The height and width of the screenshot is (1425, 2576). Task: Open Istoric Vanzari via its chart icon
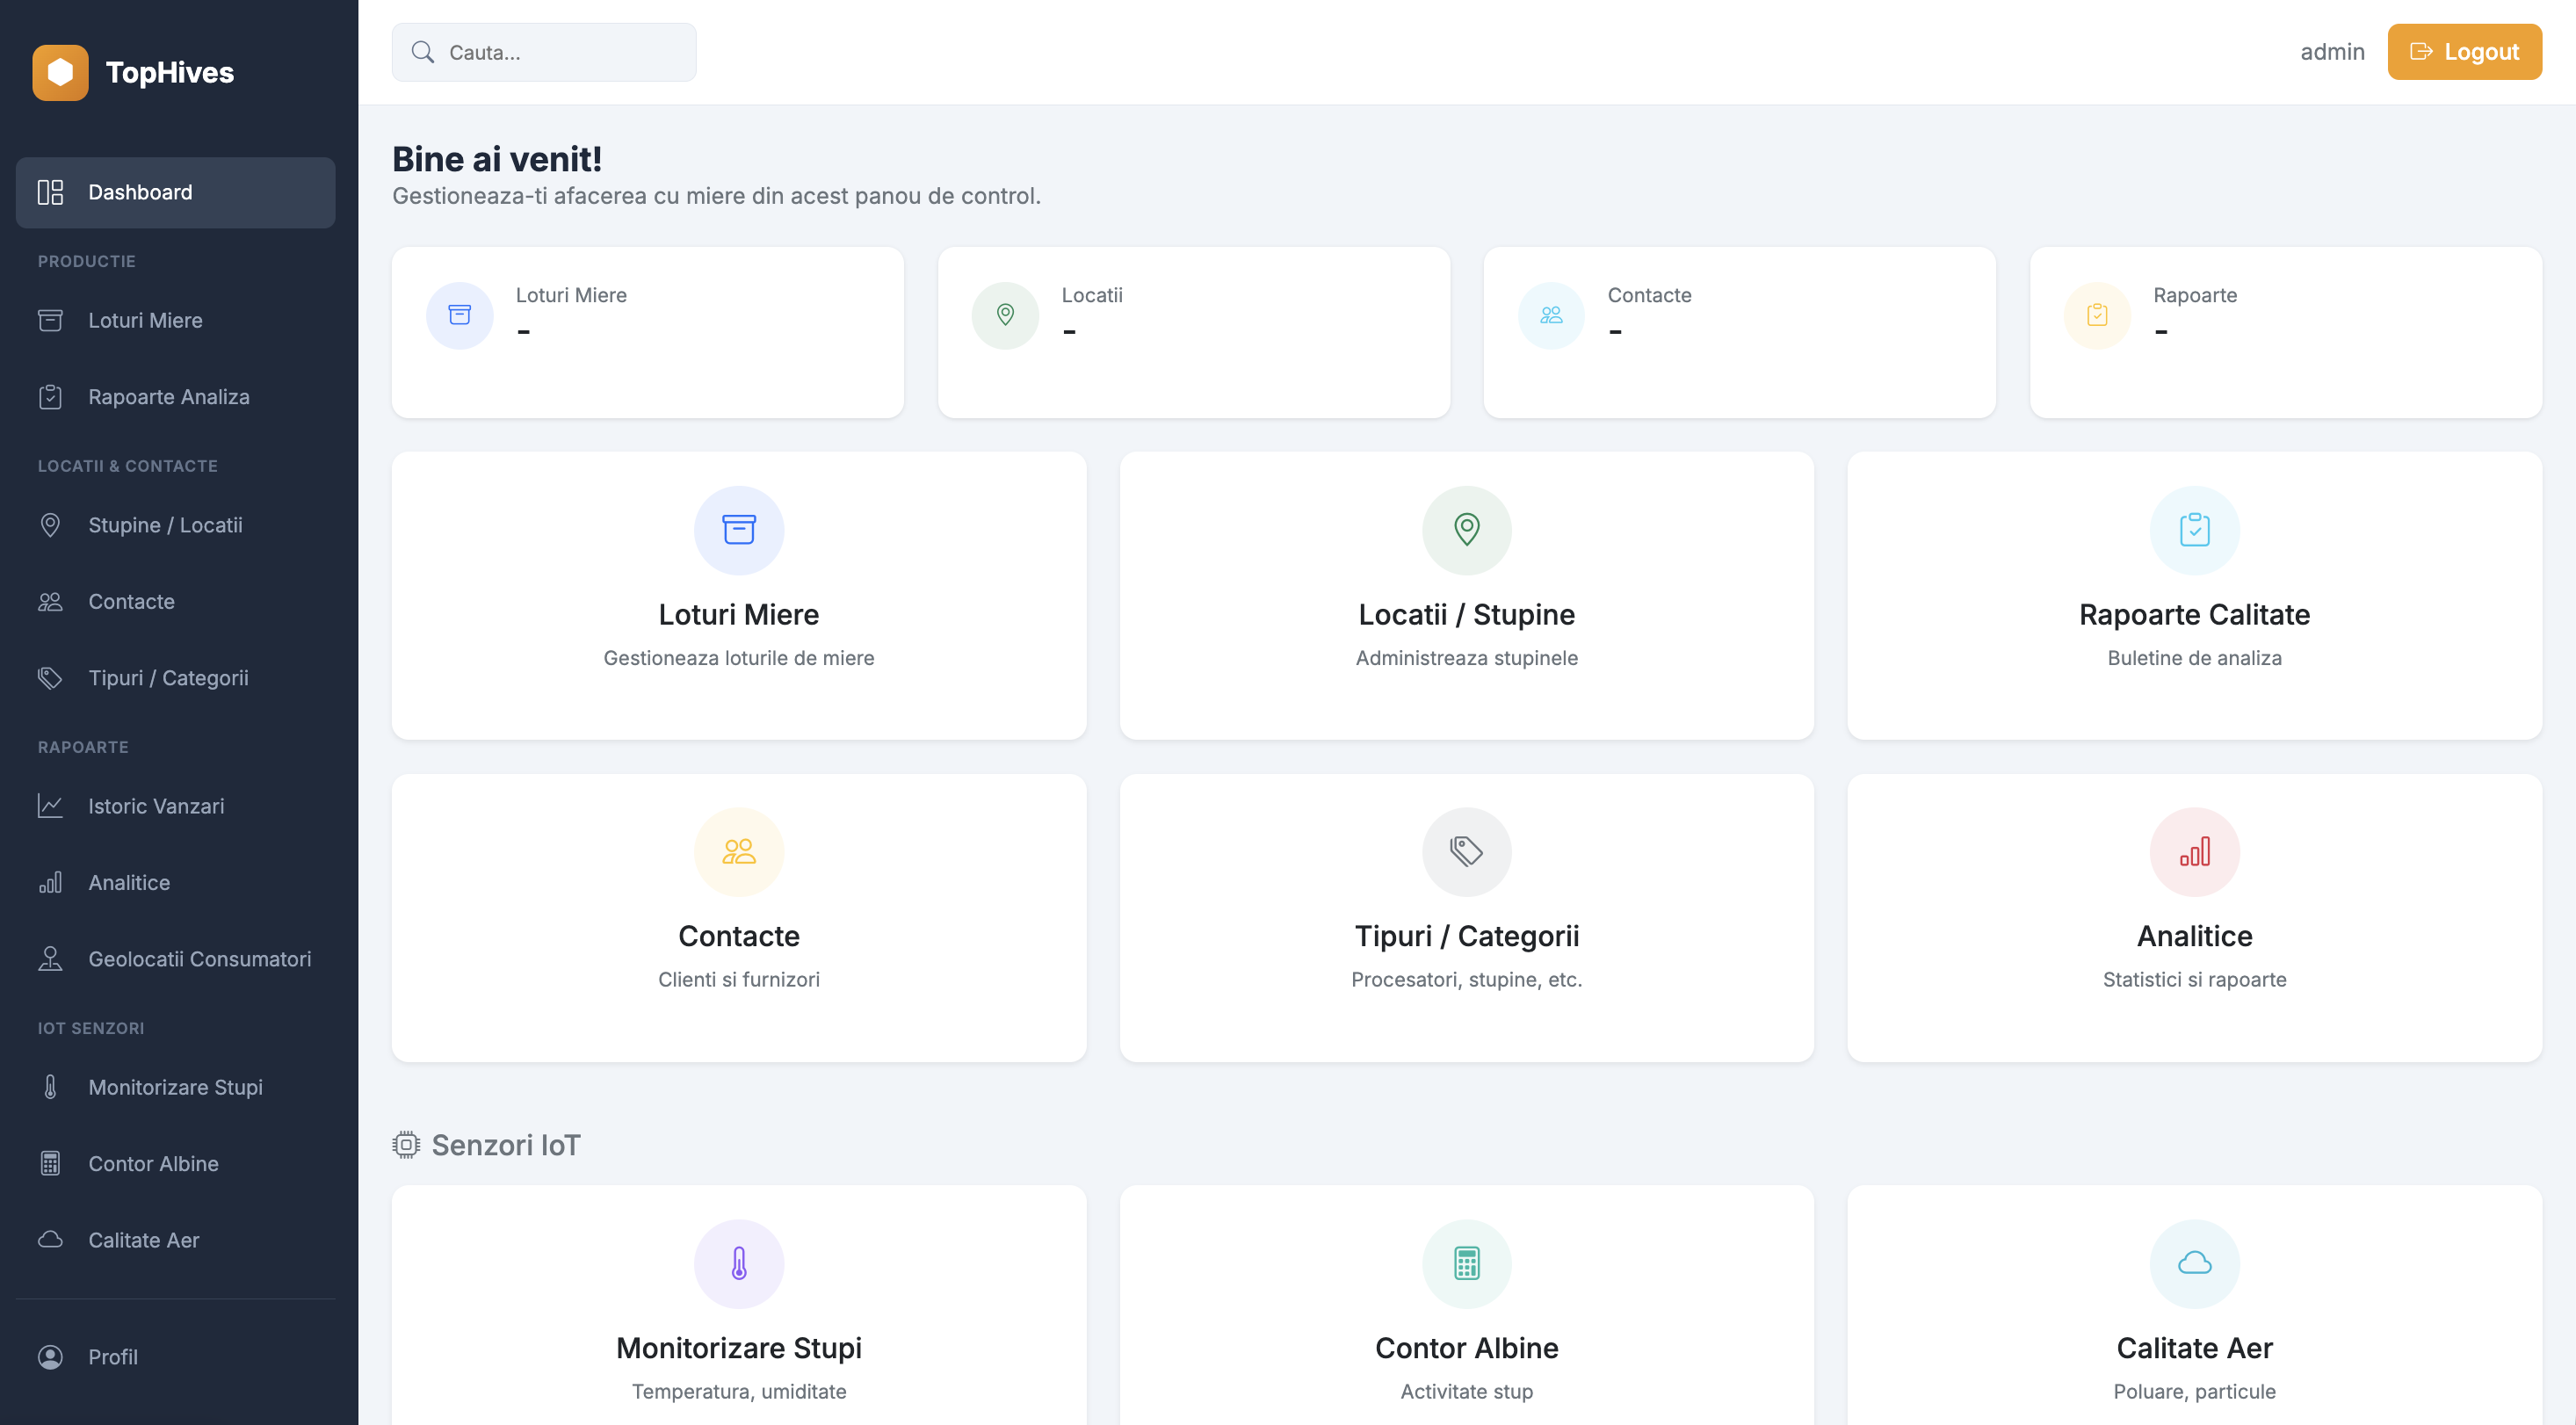point(51,806)
